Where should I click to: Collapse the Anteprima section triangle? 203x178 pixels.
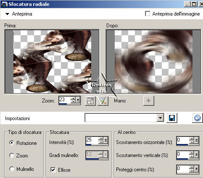pyautogui.click(x=7, y=14)
